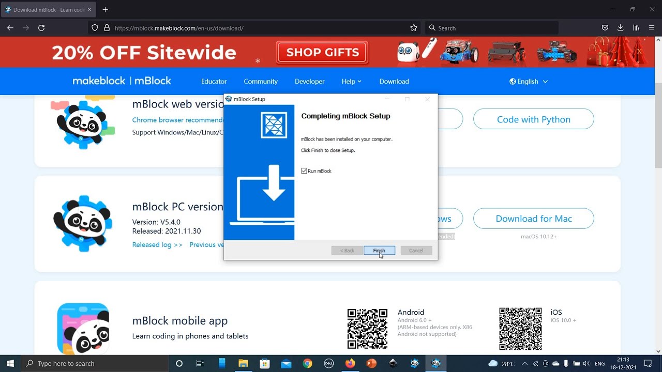
Task: Expand the English language selector
Action: [x=529, y=81]
